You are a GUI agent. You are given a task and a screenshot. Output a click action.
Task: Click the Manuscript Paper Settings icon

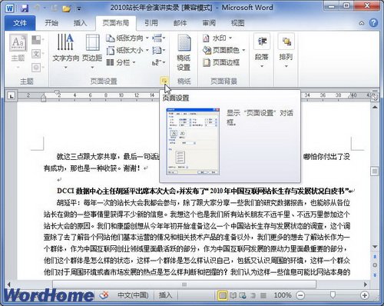click(x=184, y=43)
